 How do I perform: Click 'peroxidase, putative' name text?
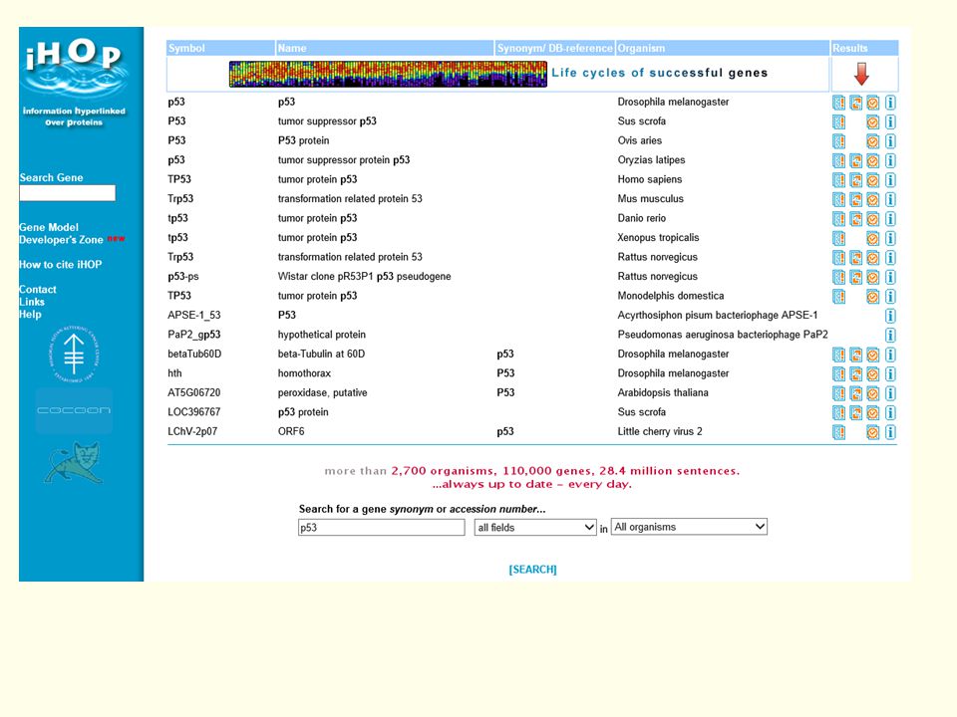(322, 392)
